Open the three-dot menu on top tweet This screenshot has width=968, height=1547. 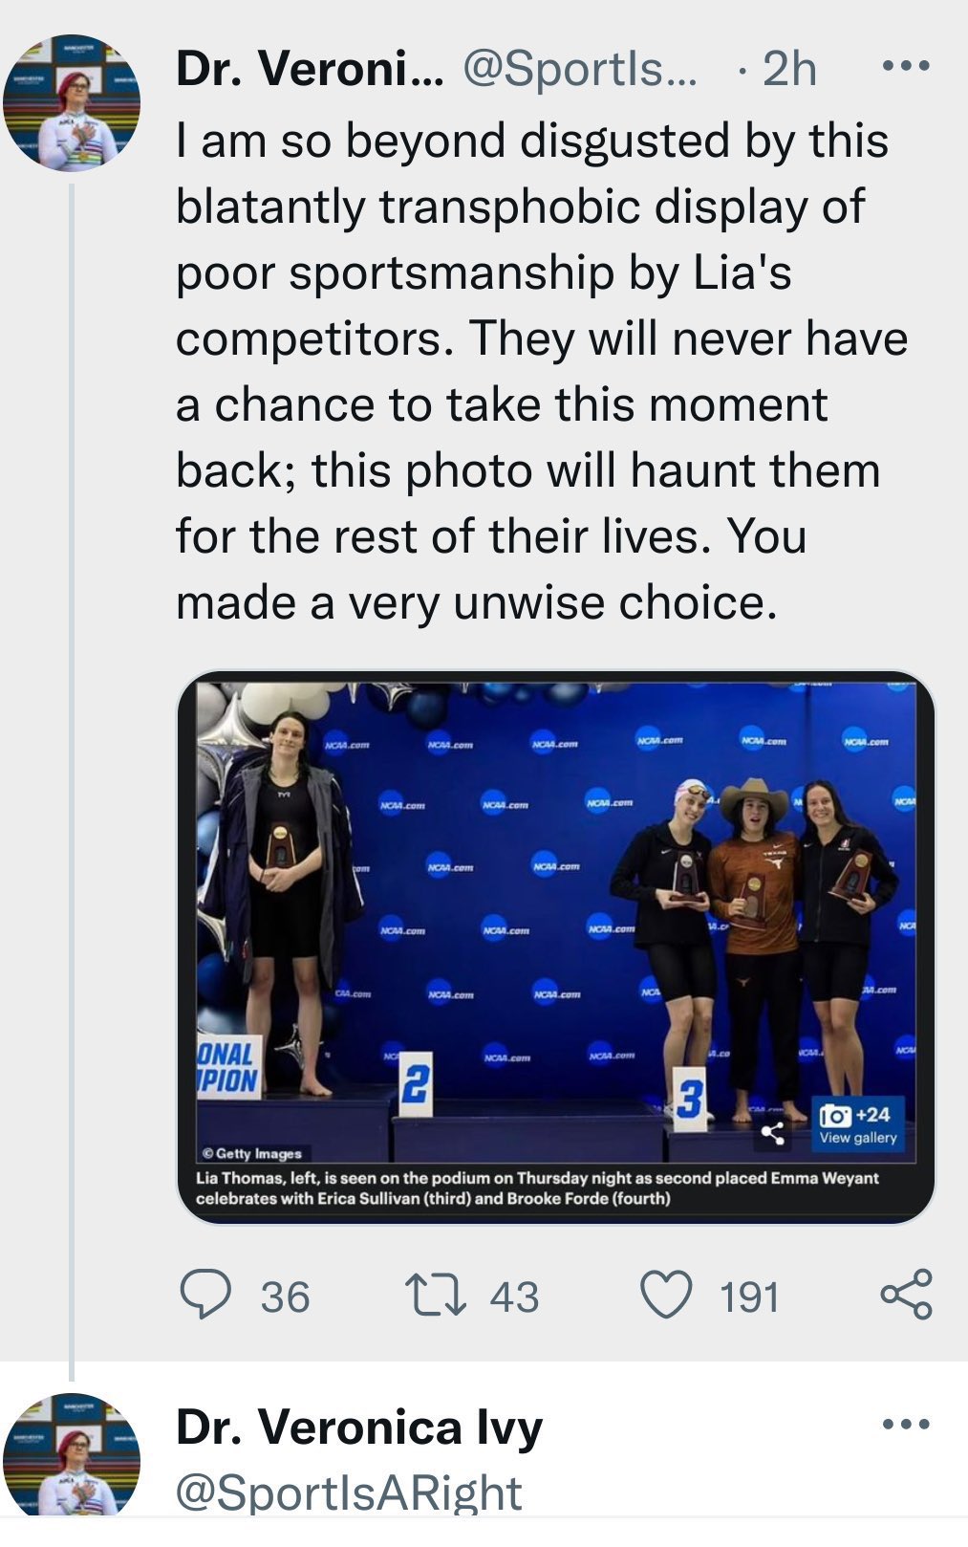tap(905, 66)
